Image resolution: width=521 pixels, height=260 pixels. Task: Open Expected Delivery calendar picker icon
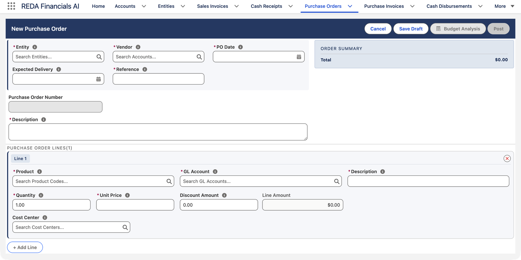(x=98, y=79)
